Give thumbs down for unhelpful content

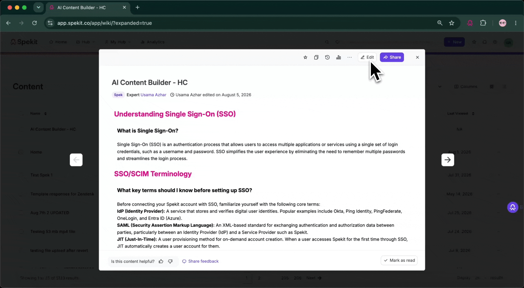pyautogui.click(x=170, y=261)
